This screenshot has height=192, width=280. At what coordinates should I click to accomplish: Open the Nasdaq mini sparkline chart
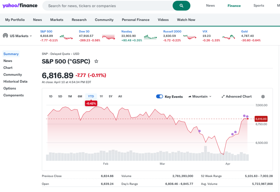tap(150, 37)
